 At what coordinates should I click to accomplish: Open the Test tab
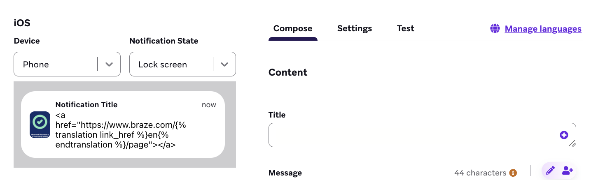pos(406,28)
